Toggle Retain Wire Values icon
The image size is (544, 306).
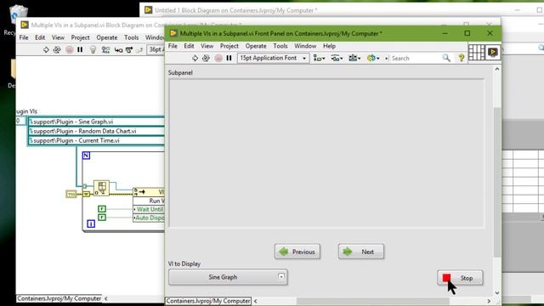click(105, 50)
